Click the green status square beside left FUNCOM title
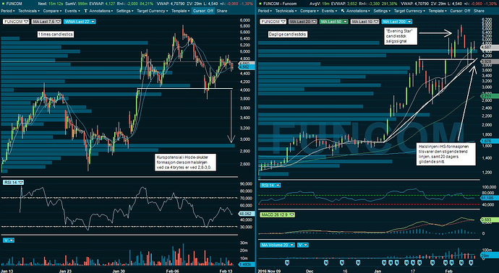 (3, 4)
